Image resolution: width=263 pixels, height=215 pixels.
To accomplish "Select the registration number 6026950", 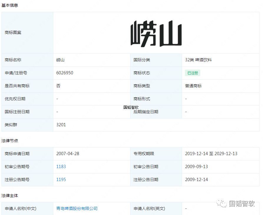I will point(65,73).
